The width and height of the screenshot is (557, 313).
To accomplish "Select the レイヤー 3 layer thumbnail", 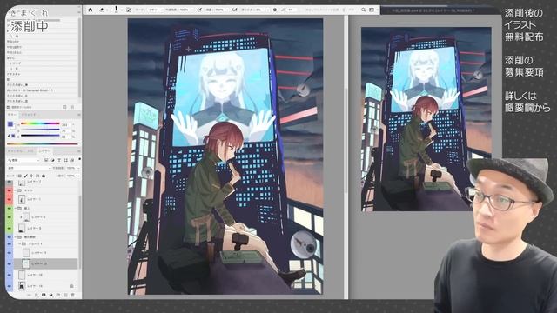I will click(x=22, y=228).
